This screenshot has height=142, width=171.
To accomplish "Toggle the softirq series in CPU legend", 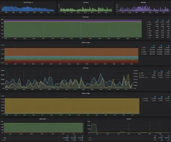I will tap(150, 31).
